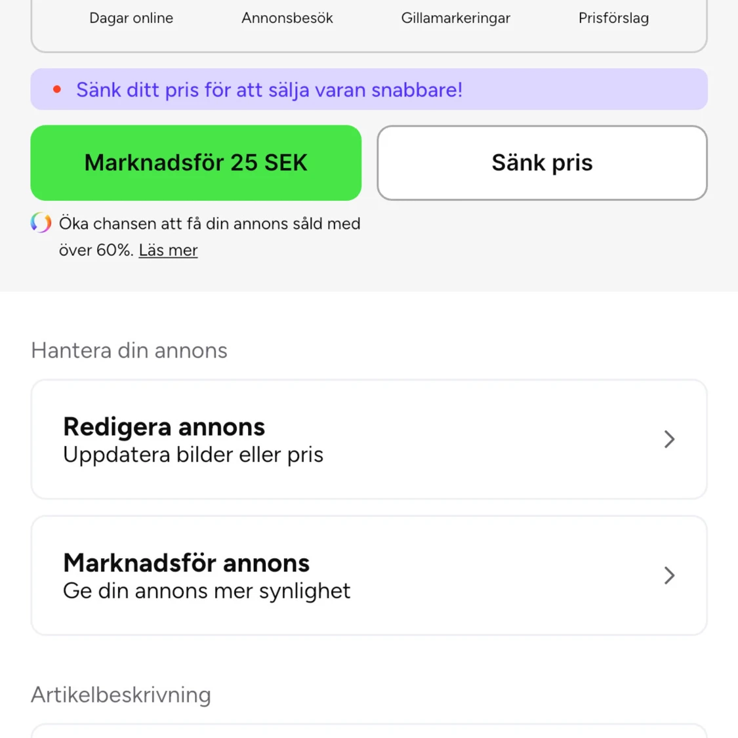
Task: Tap the Gillamarkeringar statistic label
Action: coord(456,18)
